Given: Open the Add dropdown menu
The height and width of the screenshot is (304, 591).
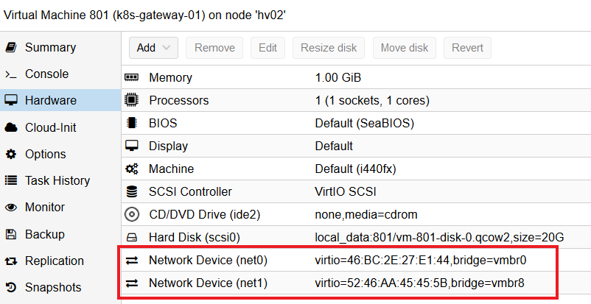Looking at the screenshot, I should point(153,48).
